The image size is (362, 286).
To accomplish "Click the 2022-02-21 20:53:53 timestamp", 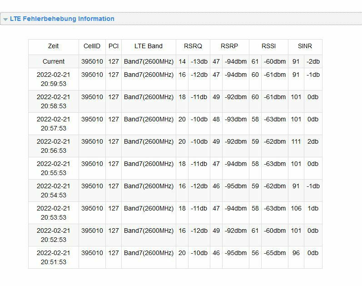I will 53,213.
